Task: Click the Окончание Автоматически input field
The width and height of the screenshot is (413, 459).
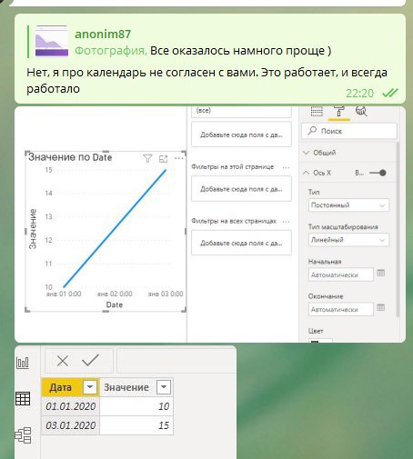Action: (340, 309)
